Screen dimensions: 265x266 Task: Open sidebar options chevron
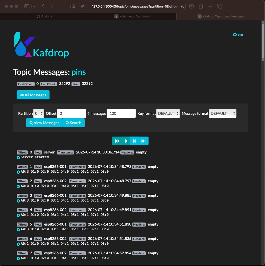[34, 6]
